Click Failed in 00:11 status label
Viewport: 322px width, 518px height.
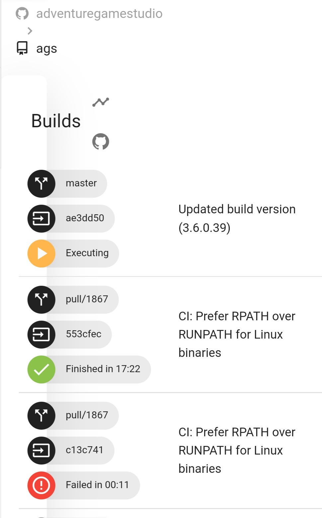pyautogui.click(x=98, y=485)
